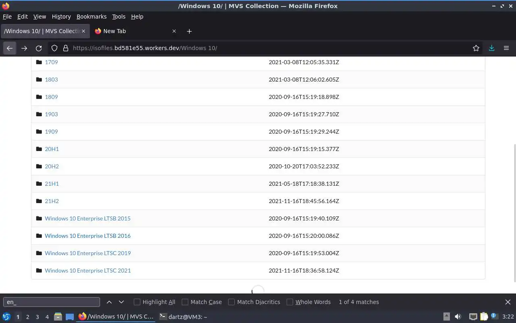Viewport: 516px width, 323px height.
Task: Open the File menu
Action: point(7,17)
